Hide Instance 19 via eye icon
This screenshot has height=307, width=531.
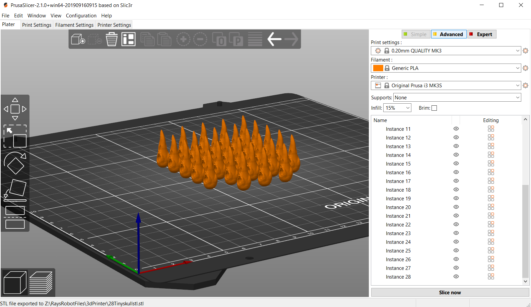point(456,198)
